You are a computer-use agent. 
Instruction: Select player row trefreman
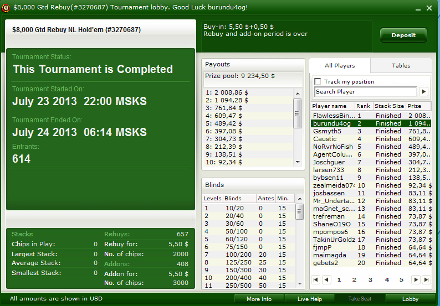(x=371, y=216)
